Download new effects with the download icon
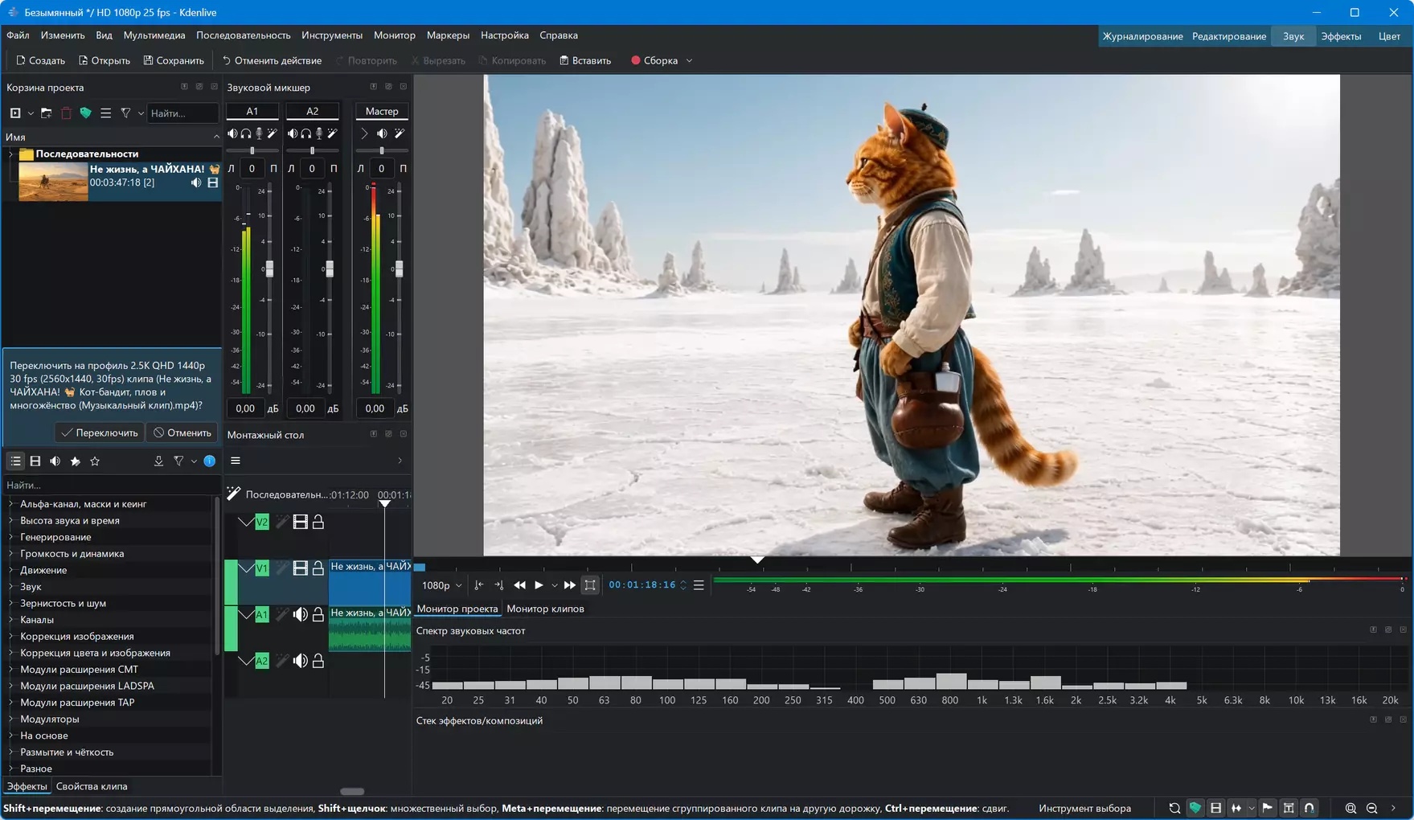Screen dimensions: 1414x820 click(x=158, y=461)
